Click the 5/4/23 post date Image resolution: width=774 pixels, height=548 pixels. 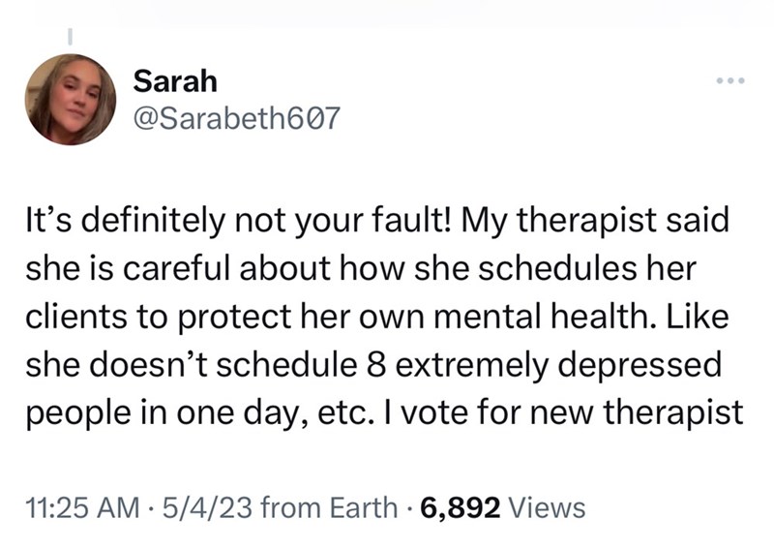coord(205,508)
